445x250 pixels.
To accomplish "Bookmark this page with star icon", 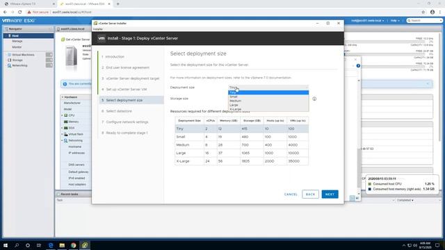I will 423,12.
